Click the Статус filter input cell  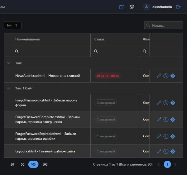[115, 51]
